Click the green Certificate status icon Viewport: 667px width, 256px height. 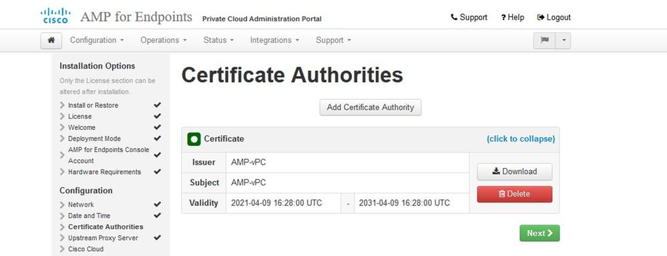pyautogui.click(x=194, y=139)
